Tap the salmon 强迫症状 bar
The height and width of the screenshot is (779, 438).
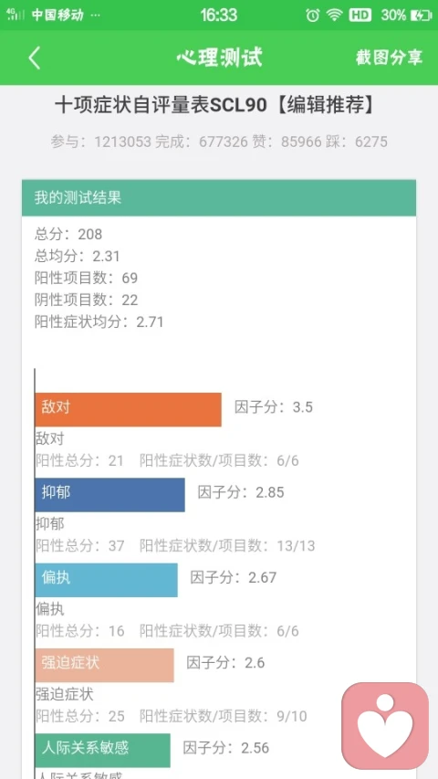(104, 665)
